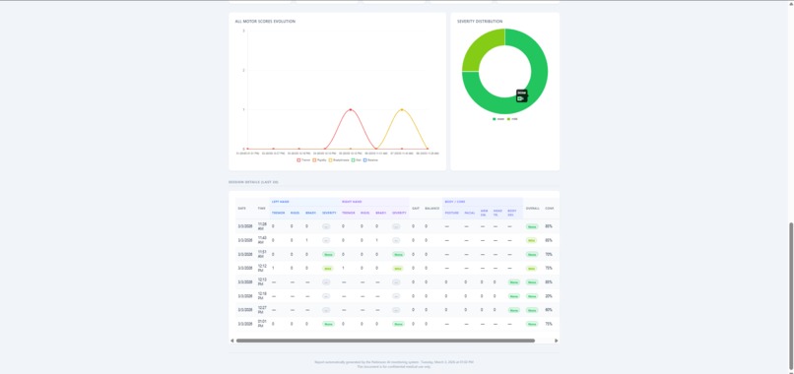Click the Time column header
Viewport: 794px width, 374px height.
pos(261,208)
